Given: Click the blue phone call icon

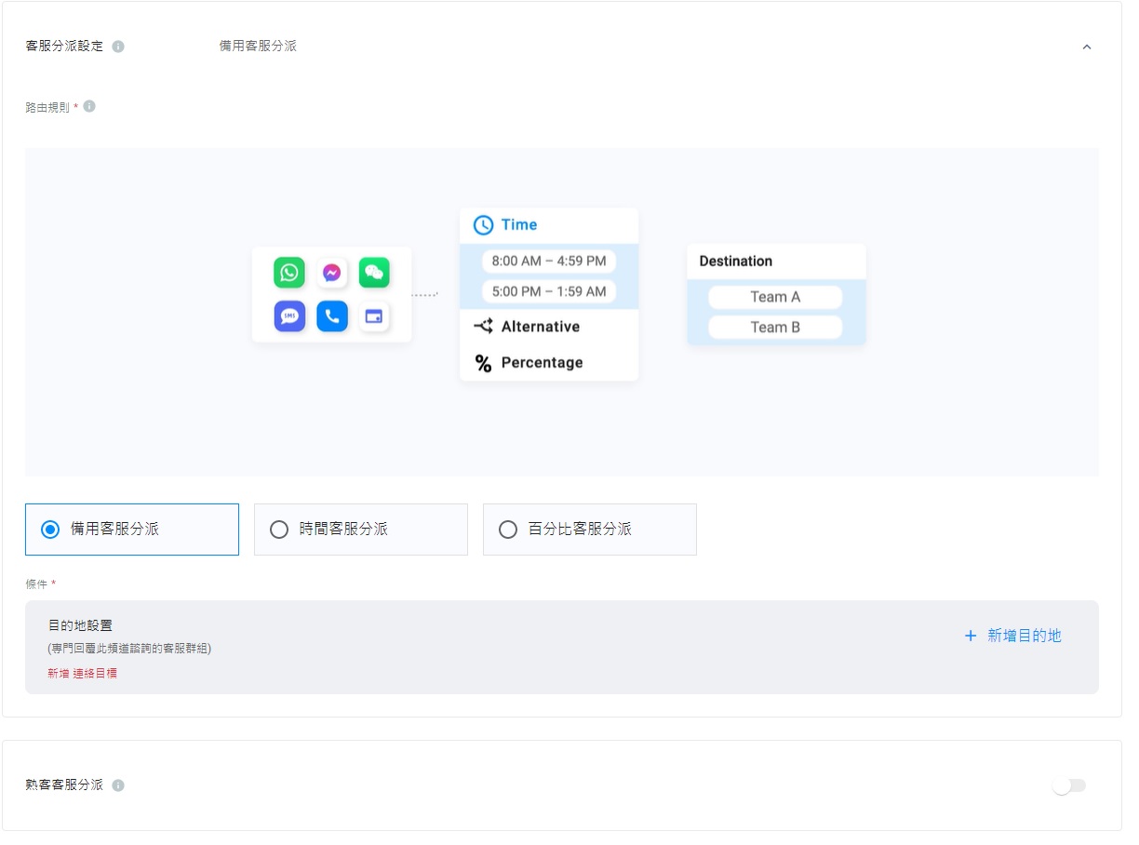Looking at the screenshot, I should point(331,316).
